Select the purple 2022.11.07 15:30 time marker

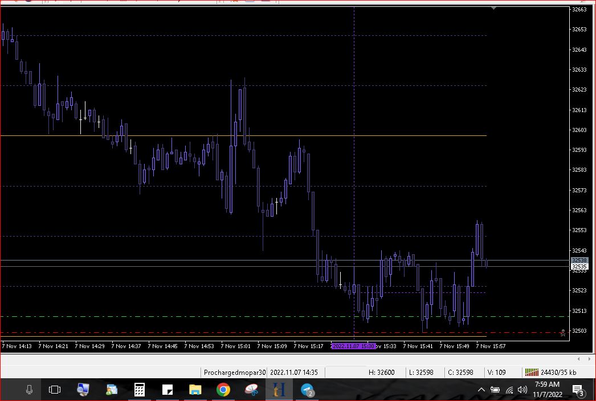click(353, 346)
